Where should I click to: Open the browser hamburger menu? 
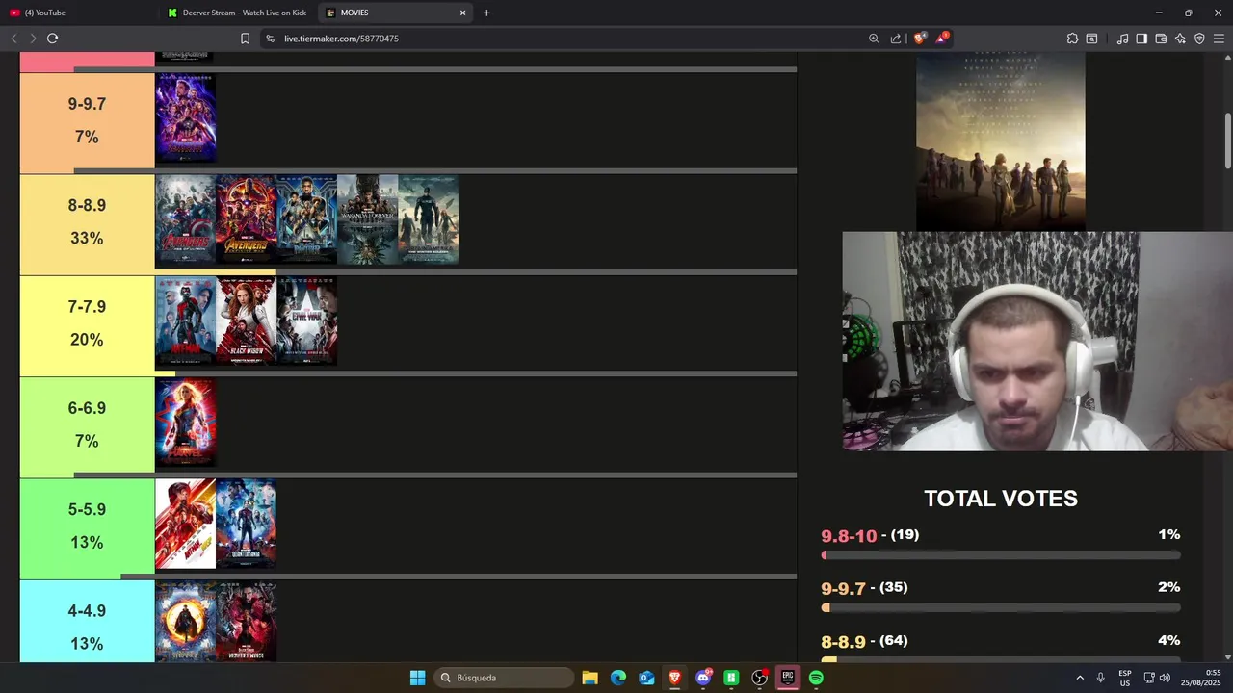click(1219, 38)
